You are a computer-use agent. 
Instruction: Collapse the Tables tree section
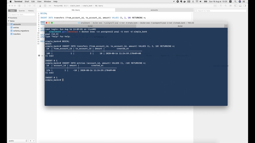9,21
